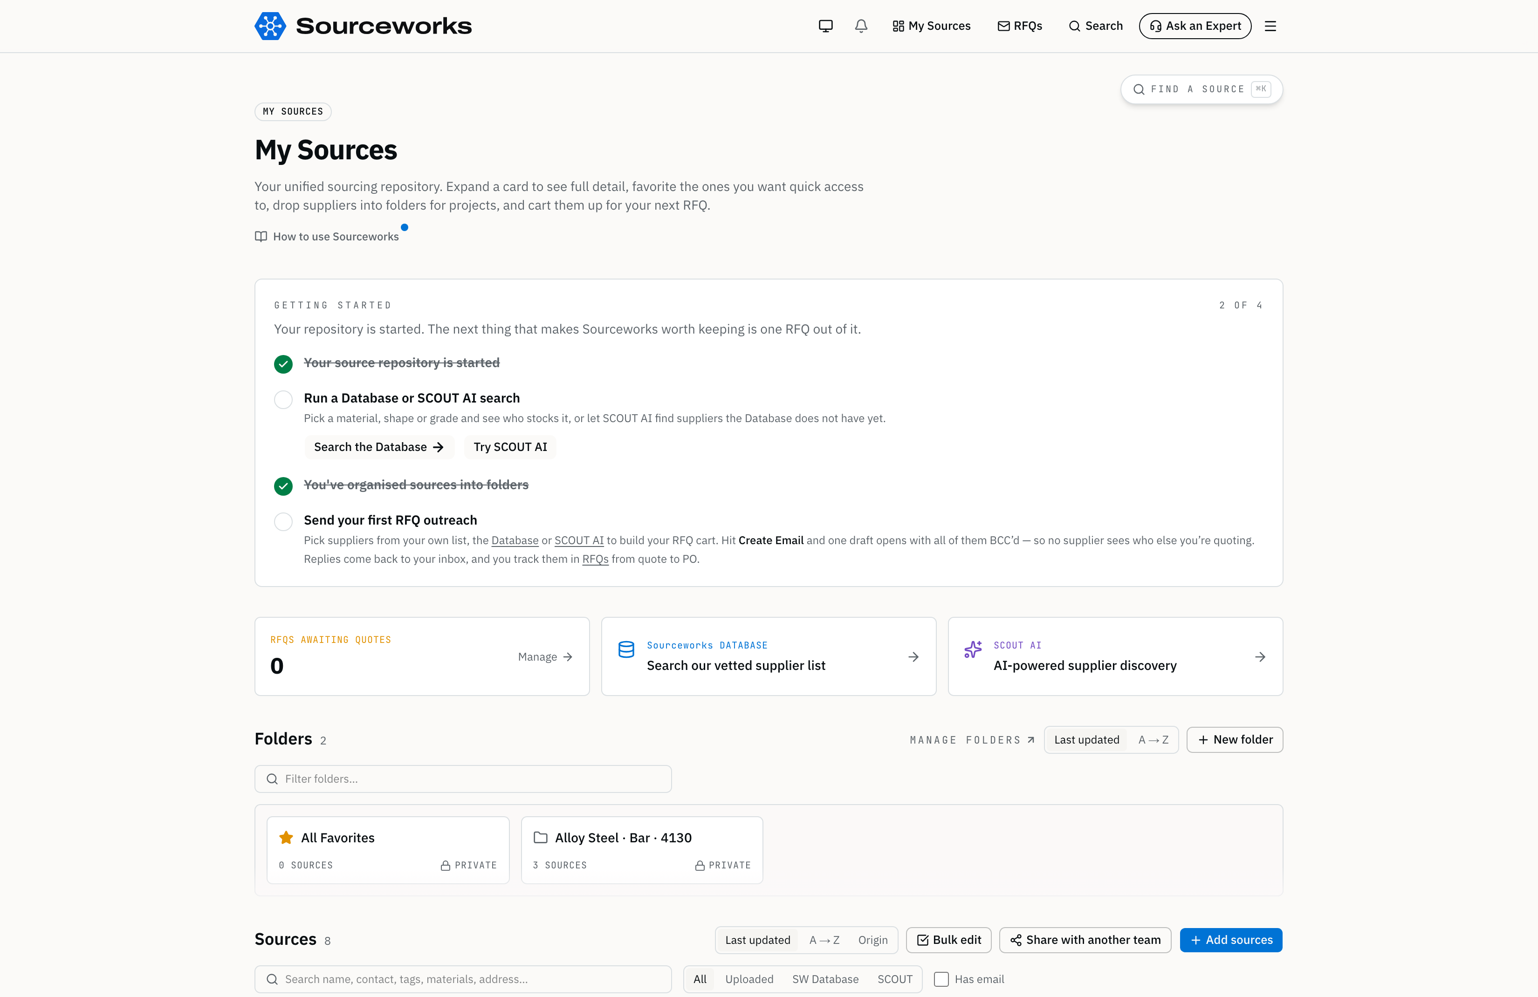The height and width of the screenshot is (997, 1538).
Task: Click the book icon beside How to use Sourceworks
Action: pos(261,237)
